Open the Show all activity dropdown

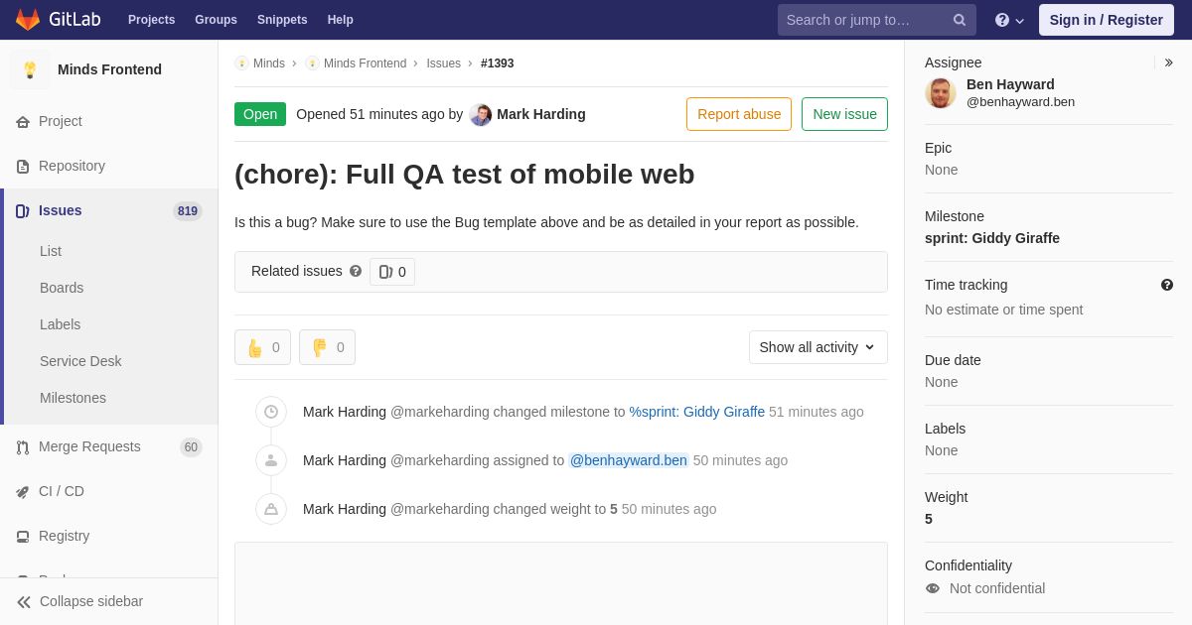click(818, 347)
